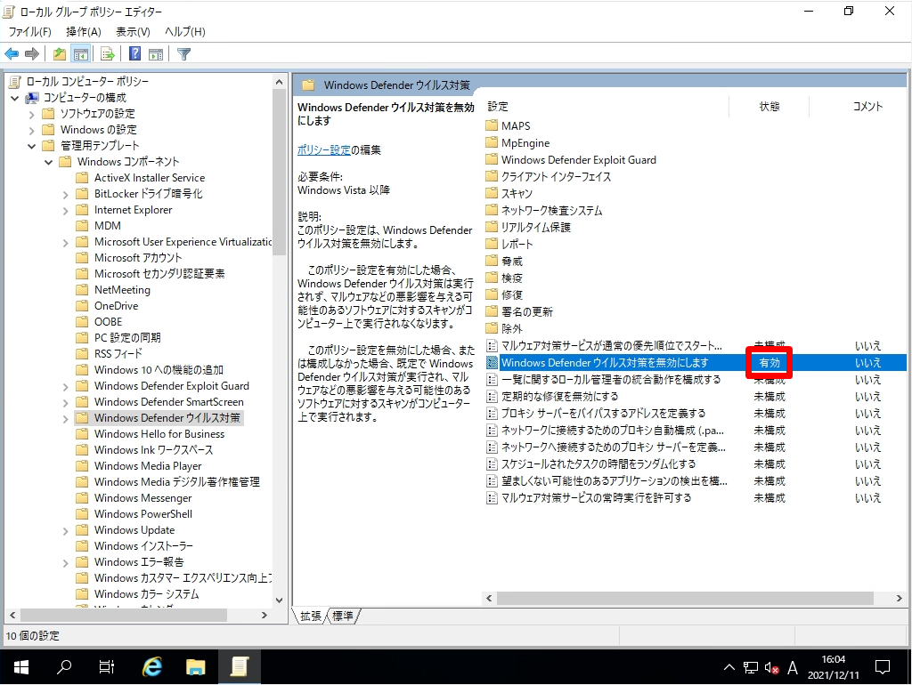The height and width of the screenshot is (685, 912).
Task: Open the MAPS folder
Action: tap(509, 125)
